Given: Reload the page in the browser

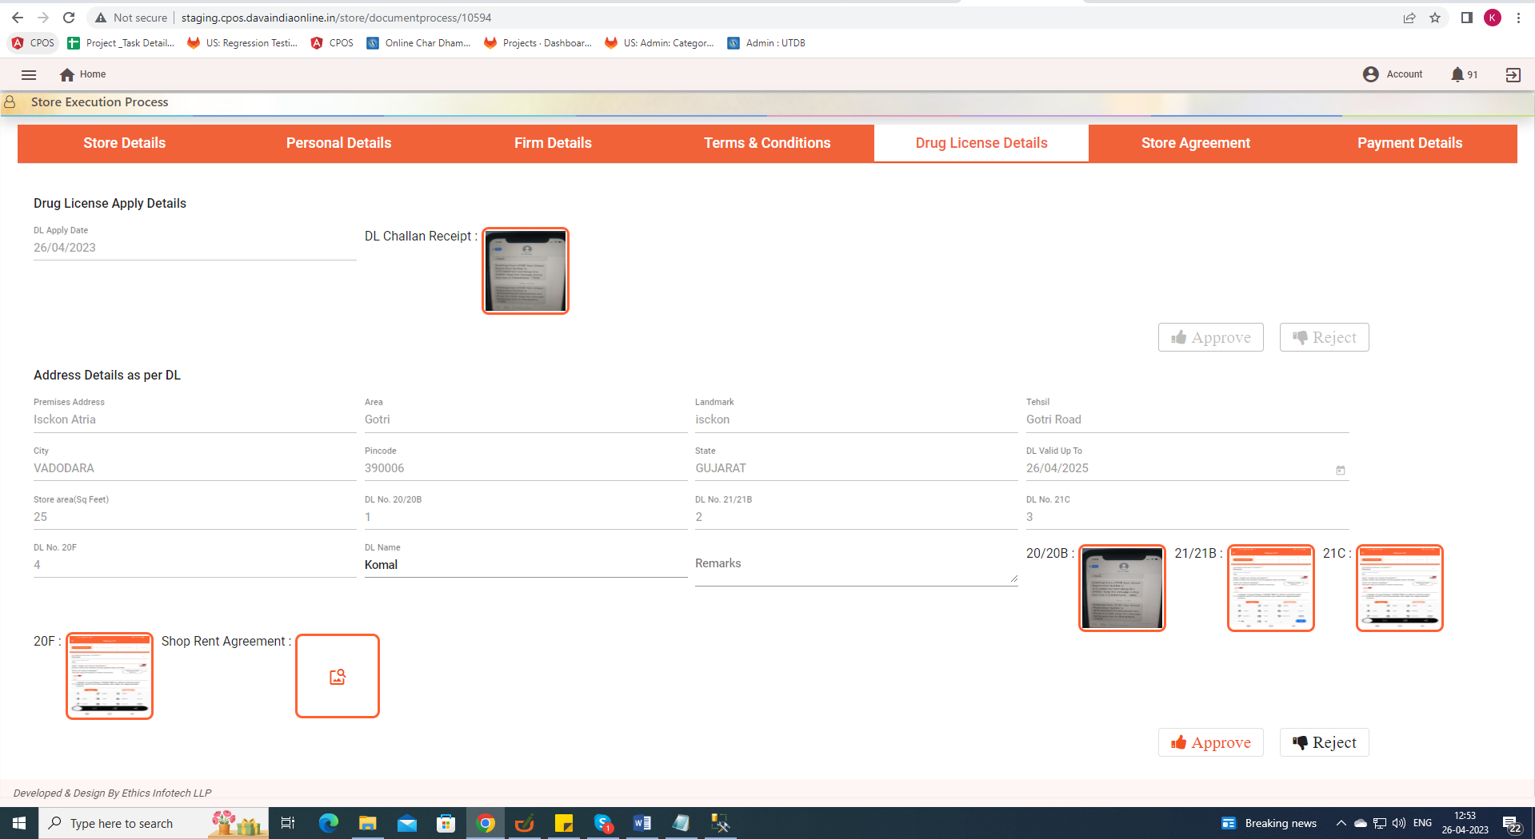Looking at the screenshot, I should (69, 18).
